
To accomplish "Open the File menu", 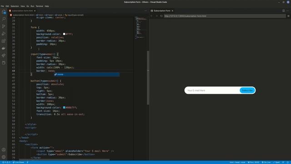I will 2,6.
